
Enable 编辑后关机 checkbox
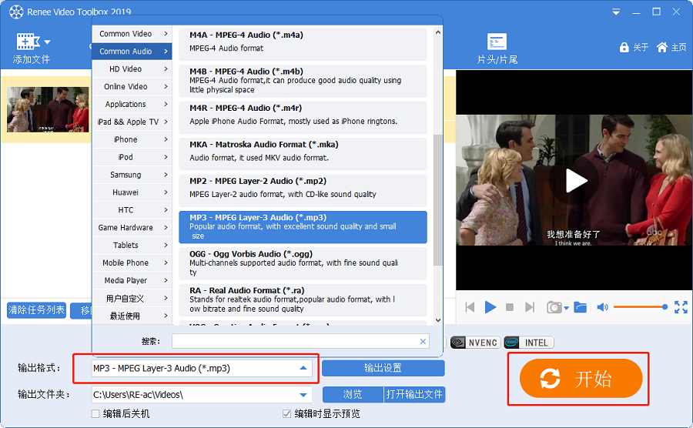(x=95, y=414)
